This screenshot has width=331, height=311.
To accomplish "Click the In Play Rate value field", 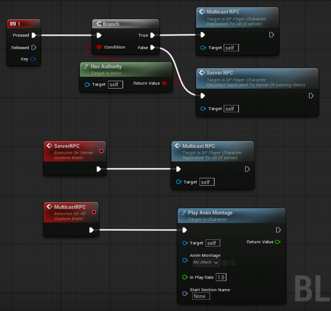I will [x=221, y=277].
